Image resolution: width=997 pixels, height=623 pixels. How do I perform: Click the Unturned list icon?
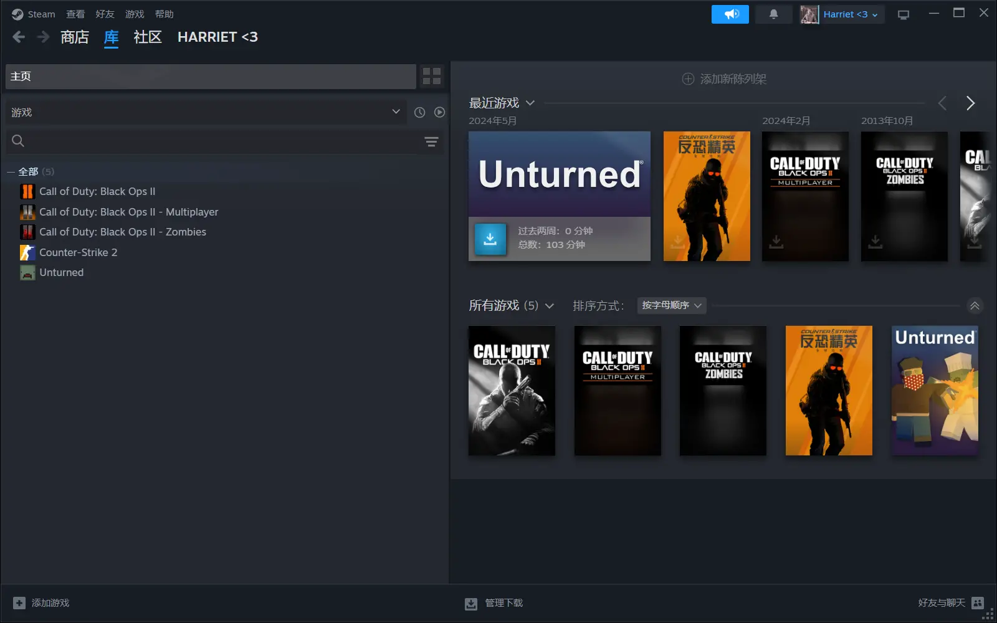click(x=27, y=272)
